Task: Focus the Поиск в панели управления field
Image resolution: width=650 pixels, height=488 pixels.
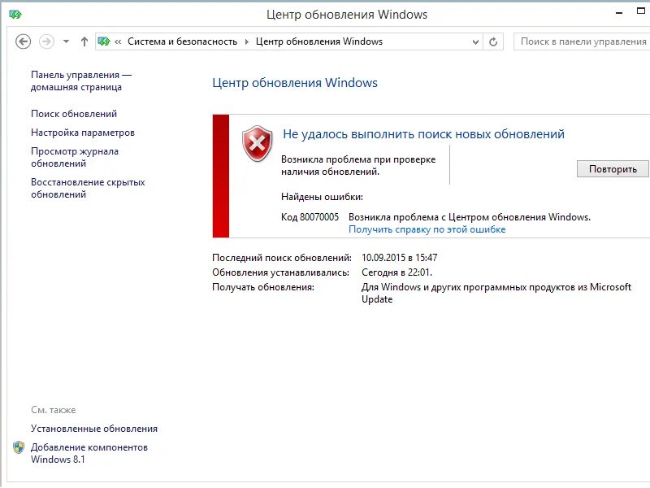Action: (x=582, y=41)
